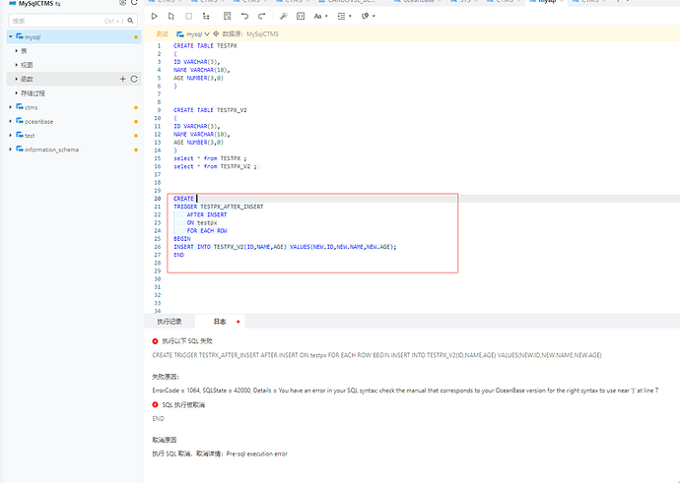This screenshot has width=680, height=483.
Task: Click the red error icon beside 执行以下 SQL 失败
Action: pyautogui.click(x=155, y=341)
